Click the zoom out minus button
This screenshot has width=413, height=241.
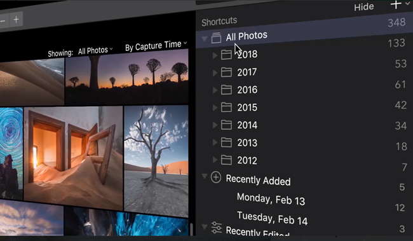coord(3,20)
